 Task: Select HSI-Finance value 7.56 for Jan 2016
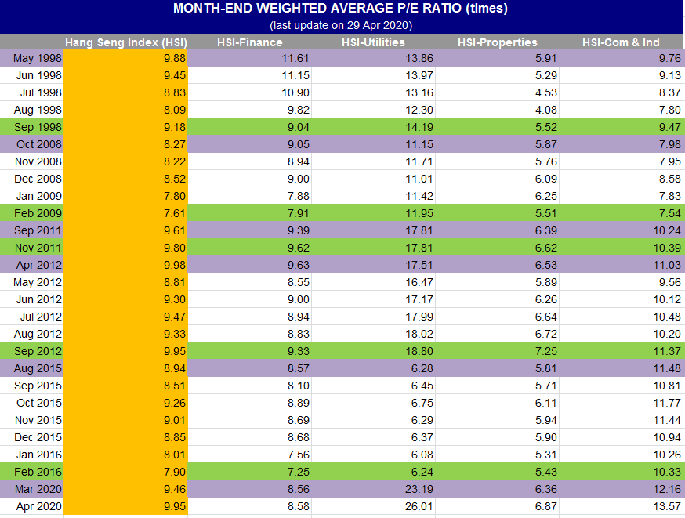coord(299,455)
